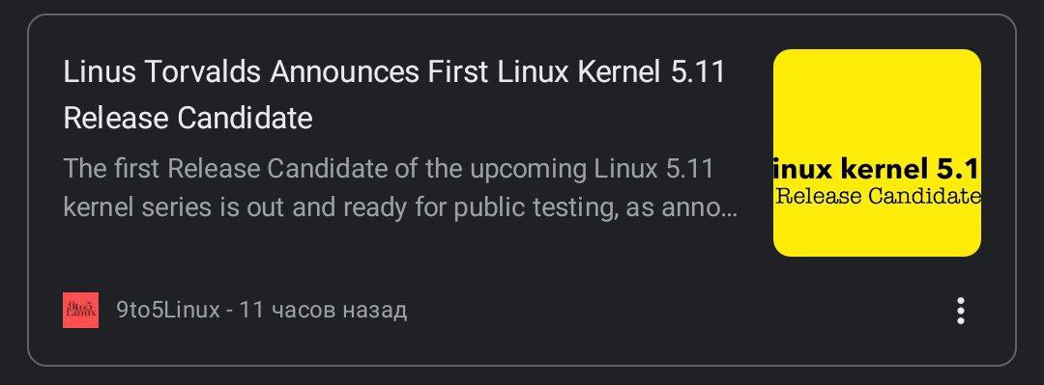
Task: Click 'Linux Kernel 5.11' in the headline
Action: (x=611, y=71)
